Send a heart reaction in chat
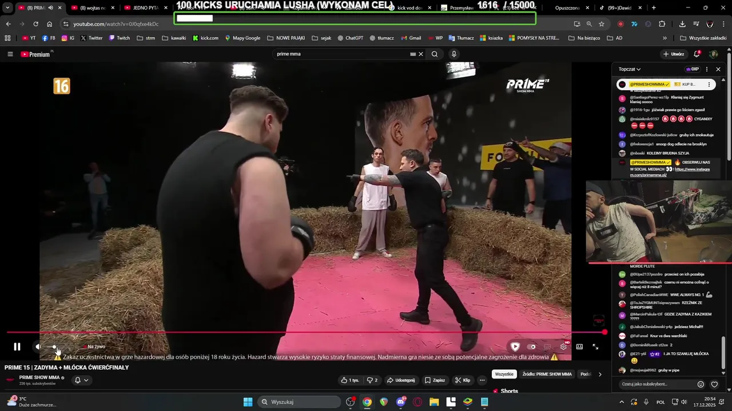732x411 pixels. point(714,384)
